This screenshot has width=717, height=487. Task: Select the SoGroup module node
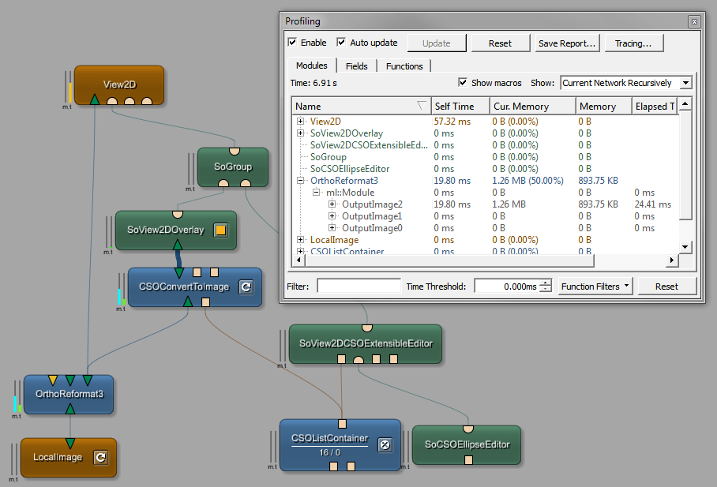point(233,167)
